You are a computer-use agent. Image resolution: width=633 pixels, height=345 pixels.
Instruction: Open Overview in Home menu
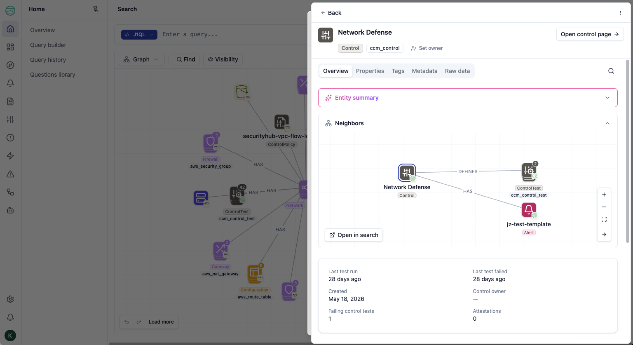tap(42, 30)
